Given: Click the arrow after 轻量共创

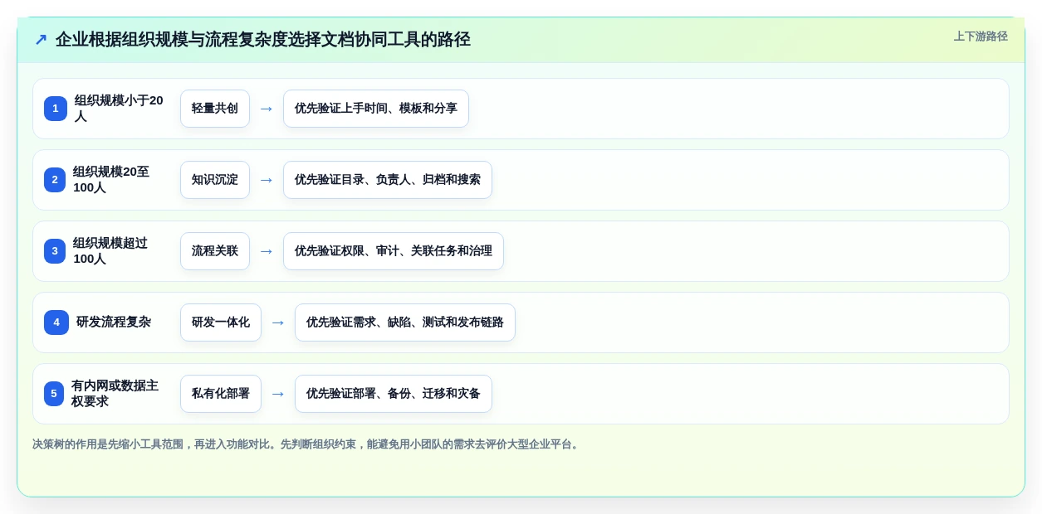Looking at the screenshot, I should 267,109.
